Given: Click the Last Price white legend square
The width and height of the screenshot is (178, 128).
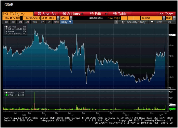Looking at the screenshot, I should [x=7, y=27].
